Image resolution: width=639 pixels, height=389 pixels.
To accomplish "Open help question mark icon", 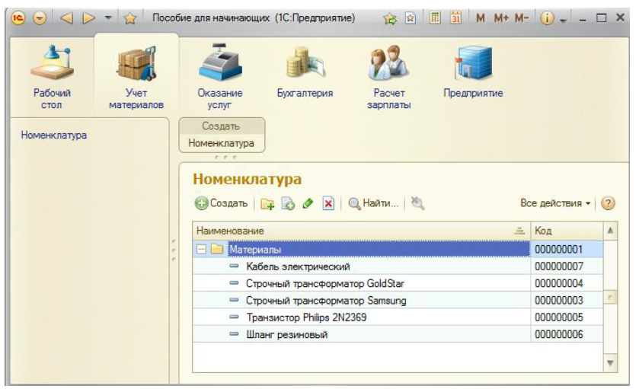I will (x=608, y=203).
